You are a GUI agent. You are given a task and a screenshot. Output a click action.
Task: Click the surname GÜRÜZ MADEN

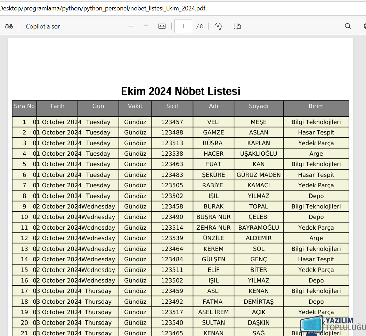[x=259, y=175]
